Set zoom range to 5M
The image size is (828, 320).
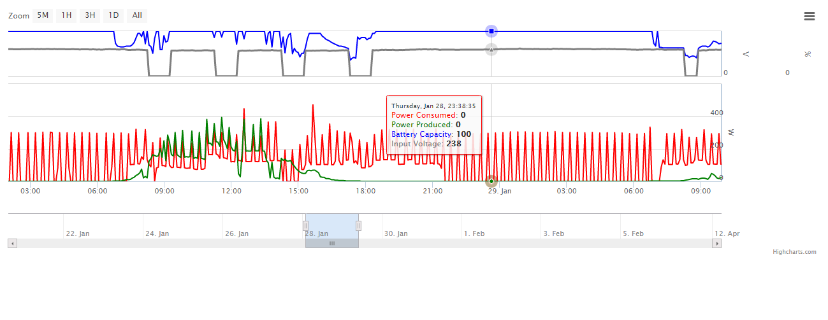(43, 15)
